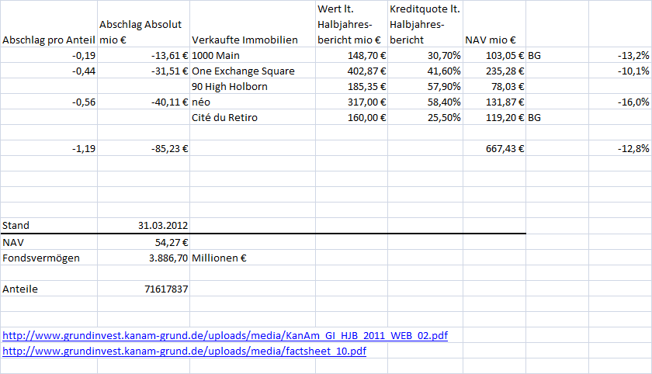Select the 'Millionen €' unit cell

click(x=220, y=258)
